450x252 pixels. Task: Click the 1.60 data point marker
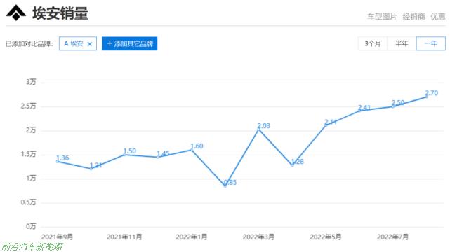point(192,150)
